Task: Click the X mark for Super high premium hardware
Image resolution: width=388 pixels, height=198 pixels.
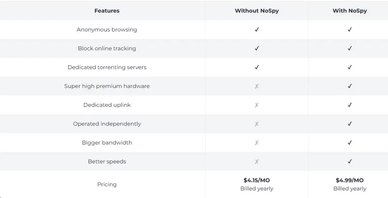Action: [x=257, y=86]
